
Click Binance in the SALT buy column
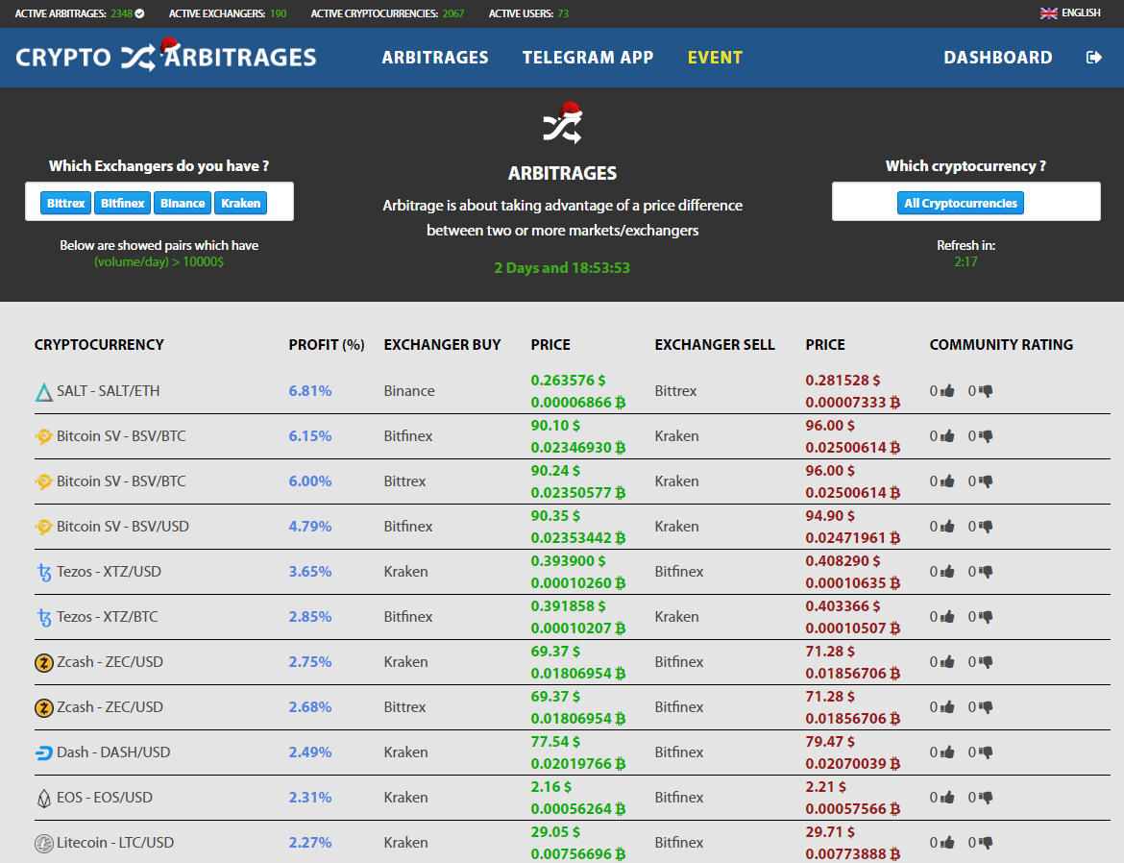click(409, 391)
